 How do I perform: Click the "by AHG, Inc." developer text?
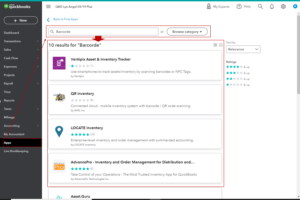[x=78, y=110]
